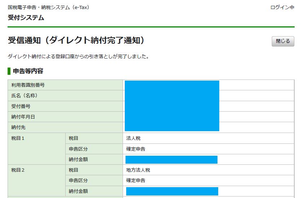Click the 国税電子申告・納税システム (e-Tax) text
This screenshot has width=308, height=198.
click(x=48, y=7)
